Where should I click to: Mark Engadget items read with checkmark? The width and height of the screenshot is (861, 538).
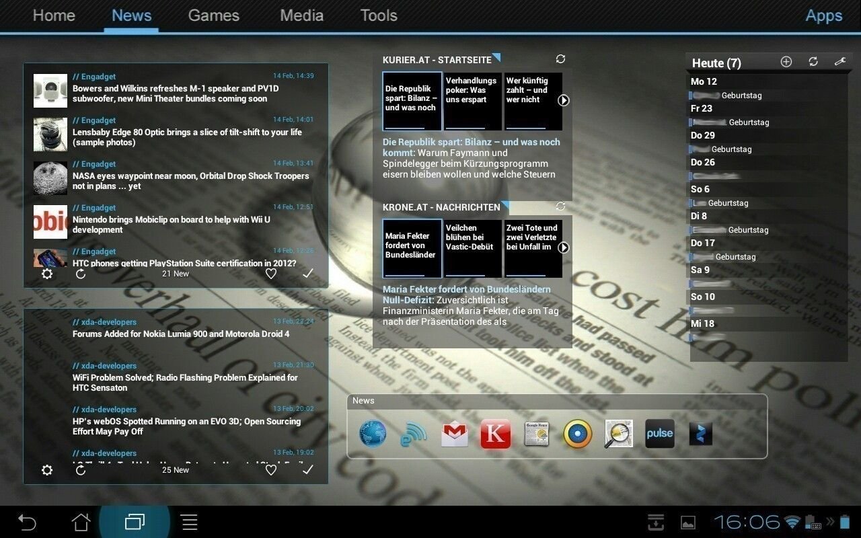[x=307, y=274]
